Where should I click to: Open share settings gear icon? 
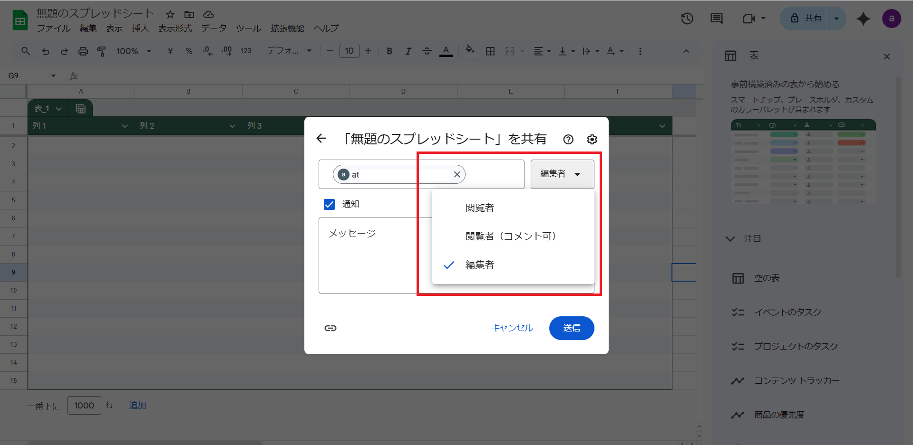pos(592,139)
